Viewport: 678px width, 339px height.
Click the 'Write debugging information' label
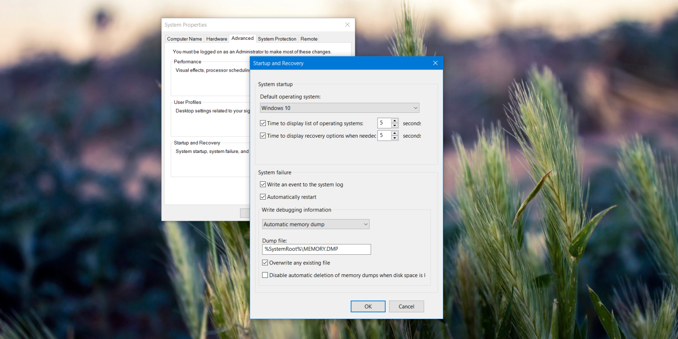tap(297, 210)
